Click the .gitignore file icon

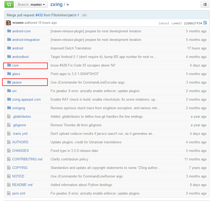[9, 125]
